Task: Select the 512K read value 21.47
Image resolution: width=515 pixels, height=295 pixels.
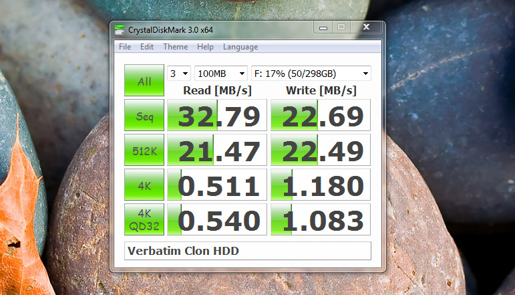Action: click(x=217, y=150)
